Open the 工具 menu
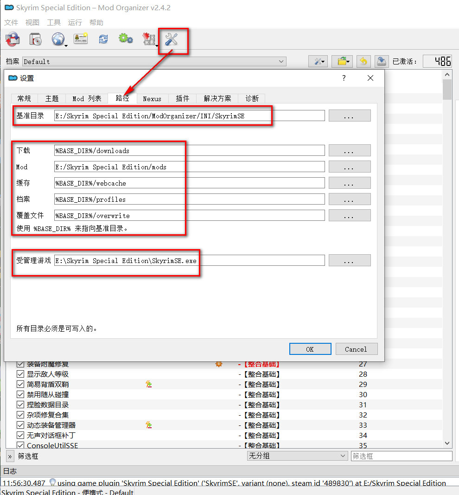Viewport: 459px width, 495px height. coord(54,22)
